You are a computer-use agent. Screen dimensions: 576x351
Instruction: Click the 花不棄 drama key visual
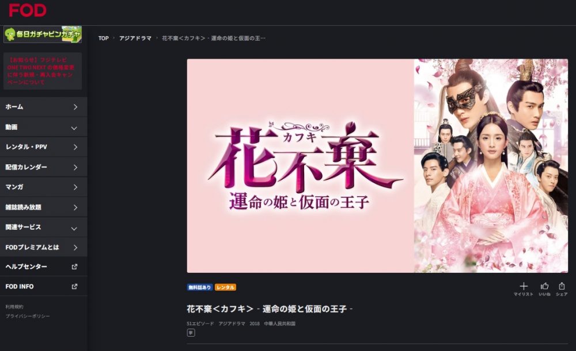(x=377, y=165)
